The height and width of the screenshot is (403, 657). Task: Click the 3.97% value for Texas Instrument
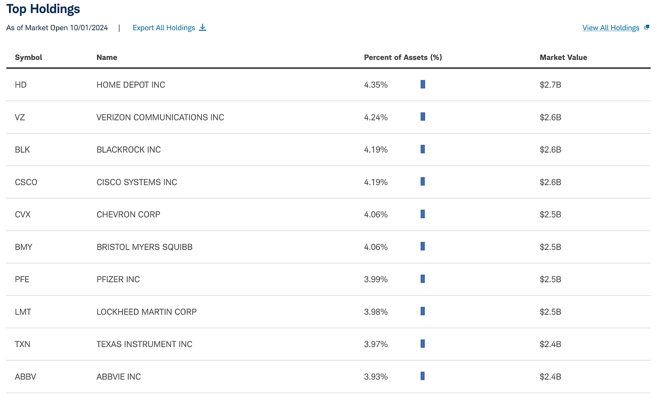[376, 344]
